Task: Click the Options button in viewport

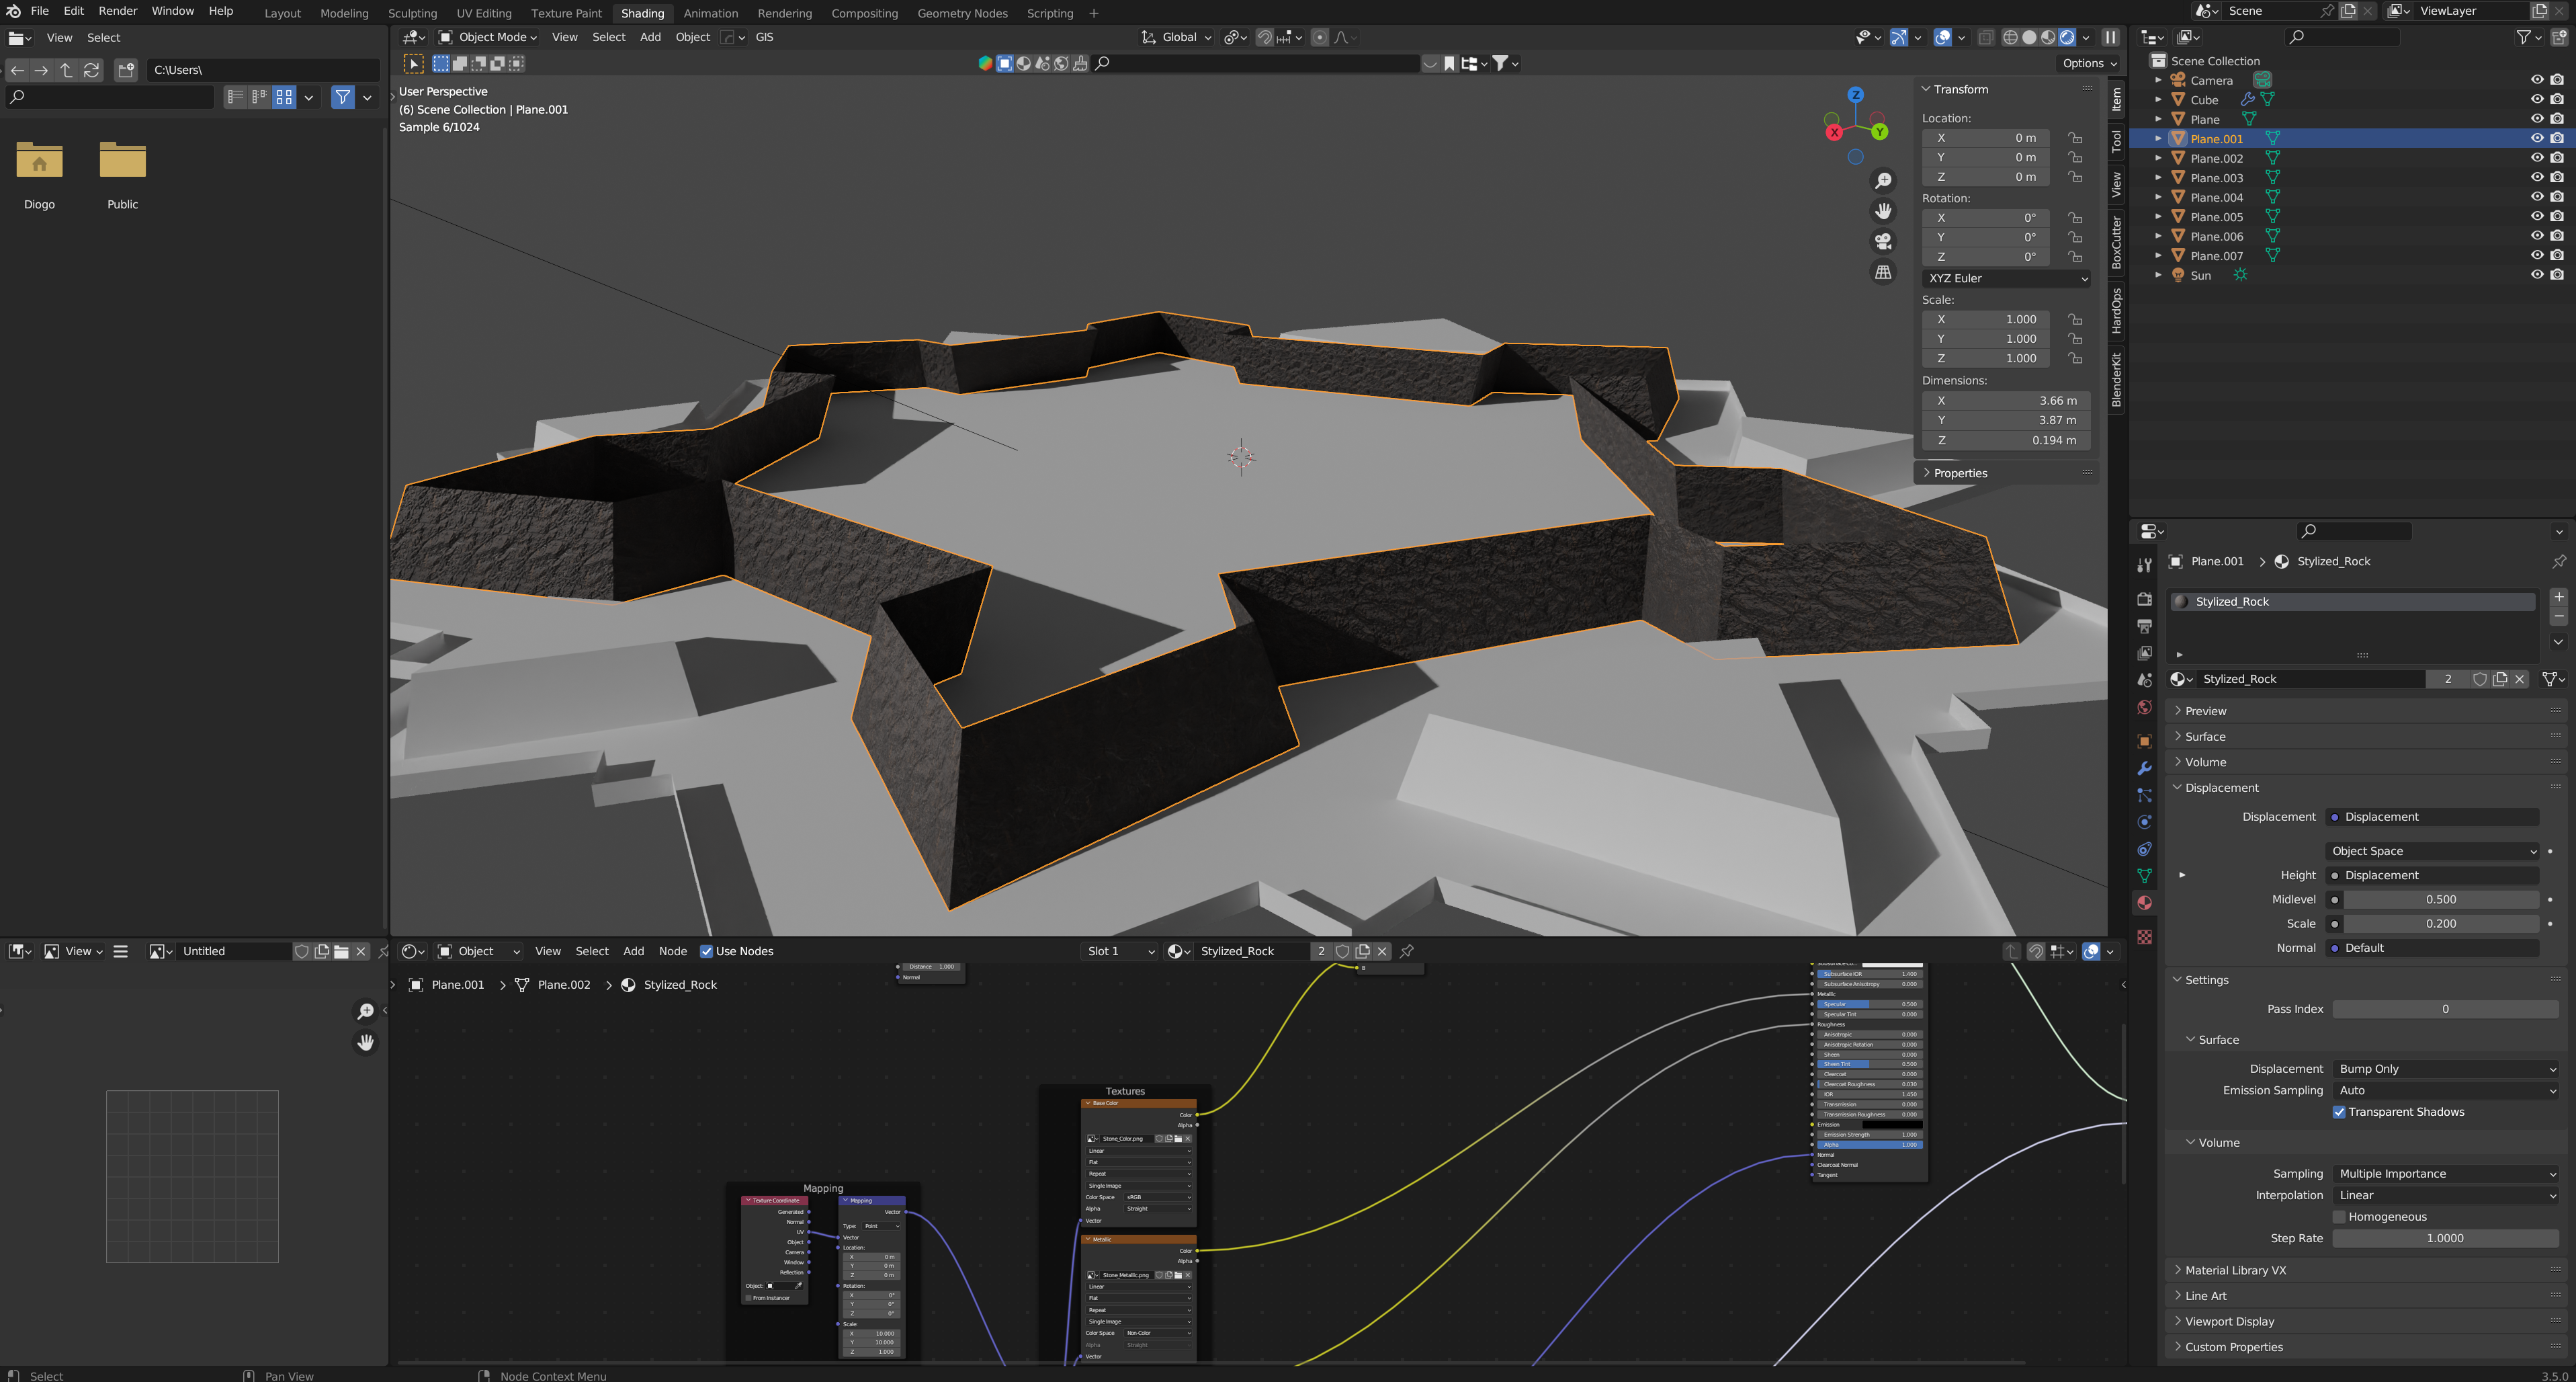Action: coord(2088,63)
